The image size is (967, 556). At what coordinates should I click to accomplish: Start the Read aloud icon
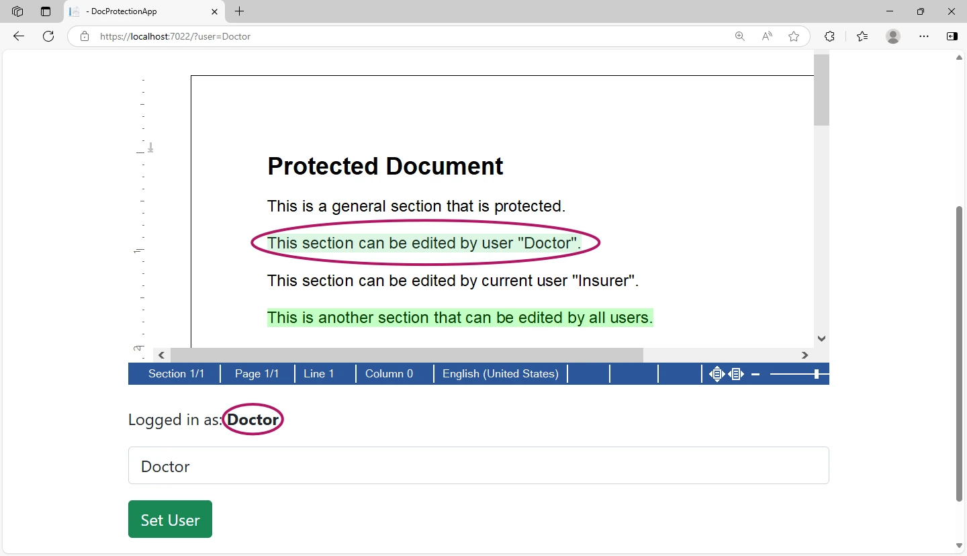pyautogui.click(x=767, y=36)
